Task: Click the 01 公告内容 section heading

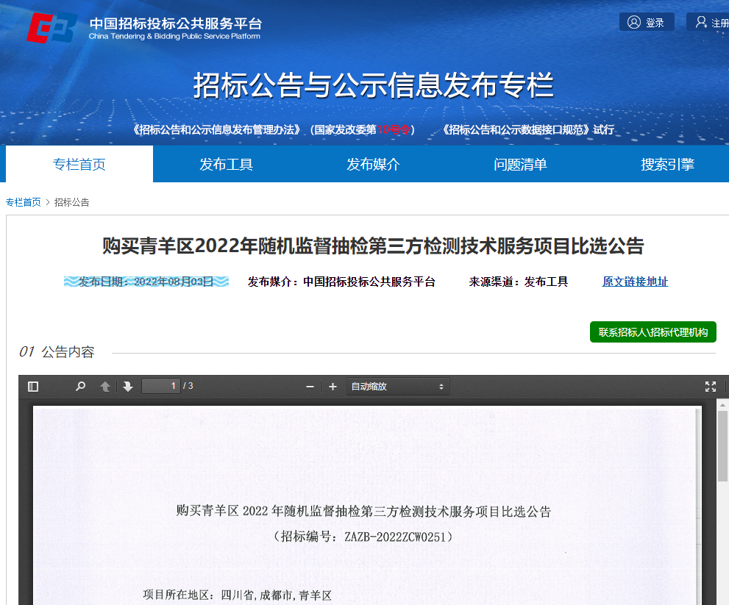Action: click(57, 352)
